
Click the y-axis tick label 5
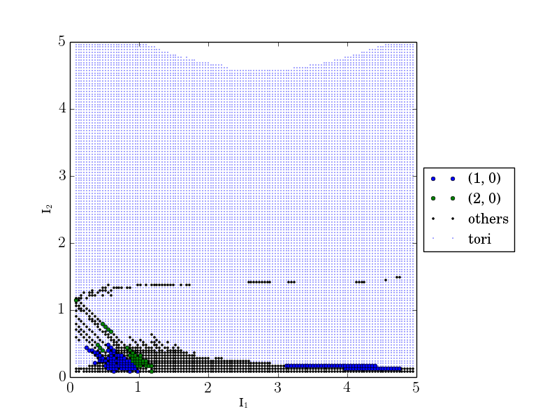(x=62, y=42)
